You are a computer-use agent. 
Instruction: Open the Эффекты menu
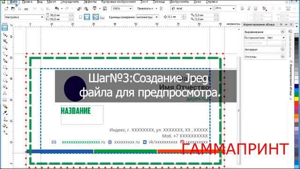[x=90, y=2]
